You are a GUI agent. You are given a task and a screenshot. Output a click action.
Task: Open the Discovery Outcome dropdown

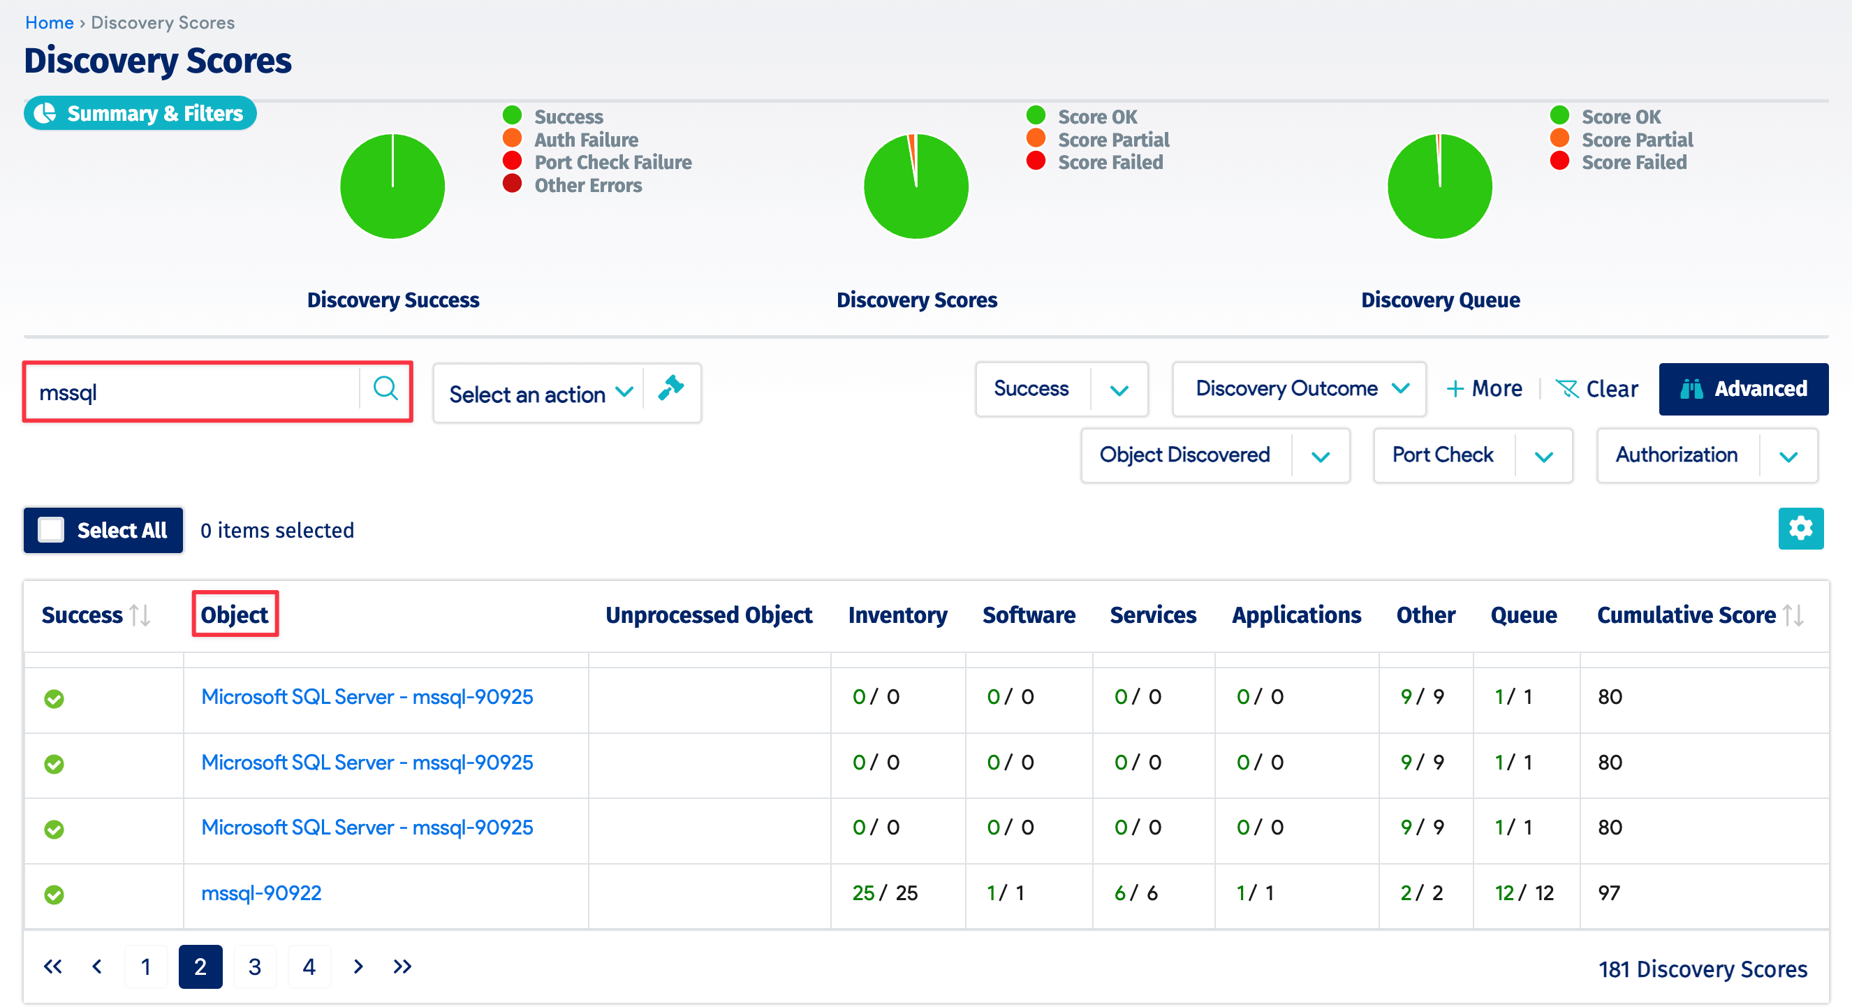[x=1298, y=389]
